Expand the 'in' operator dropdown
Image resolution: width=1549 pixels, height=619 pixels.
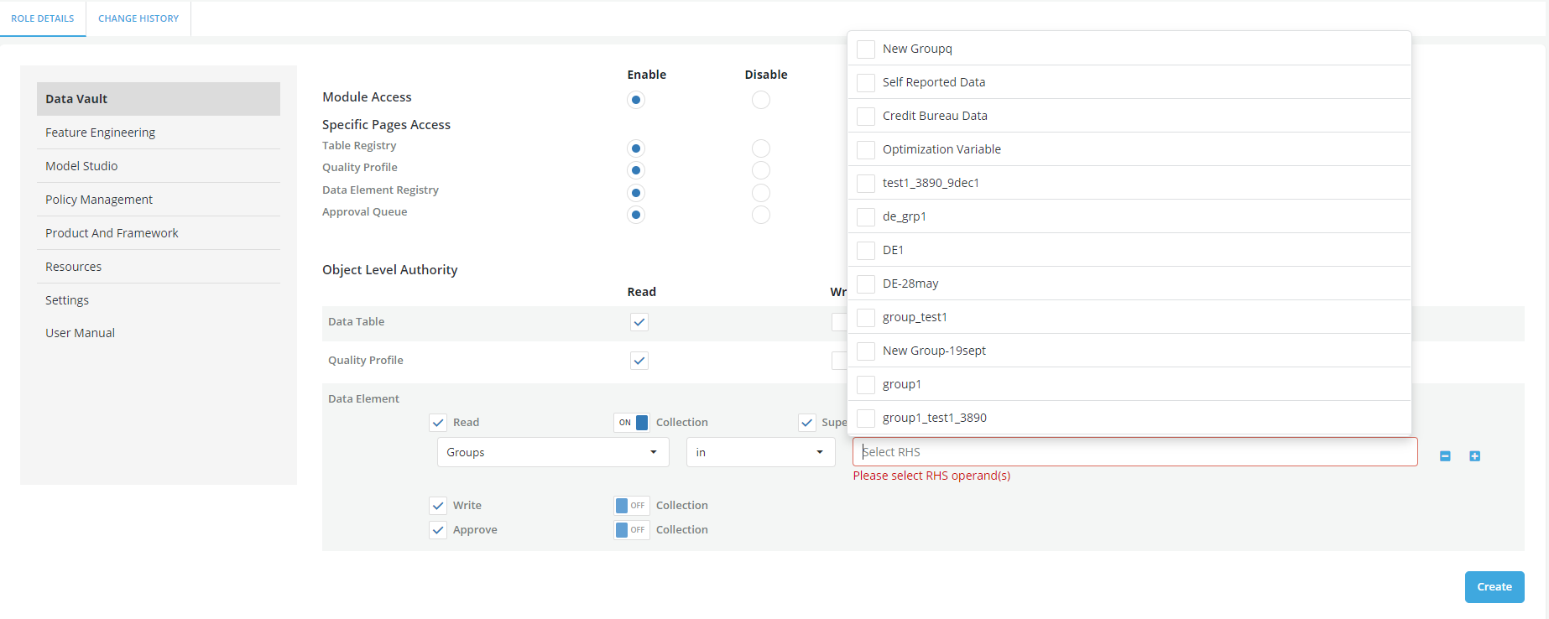760,452
